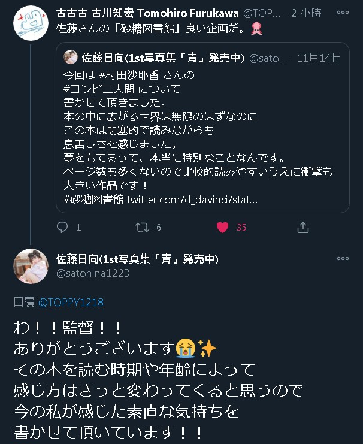Open the quoted tweet body text
Screen dimensions: 363x444
(198, 144)
